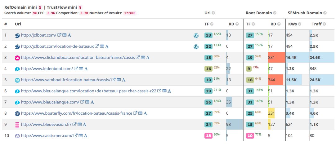336x146 pixels.
Task: Click the 211% value in row 6
Action: click(x=217, y=90)
